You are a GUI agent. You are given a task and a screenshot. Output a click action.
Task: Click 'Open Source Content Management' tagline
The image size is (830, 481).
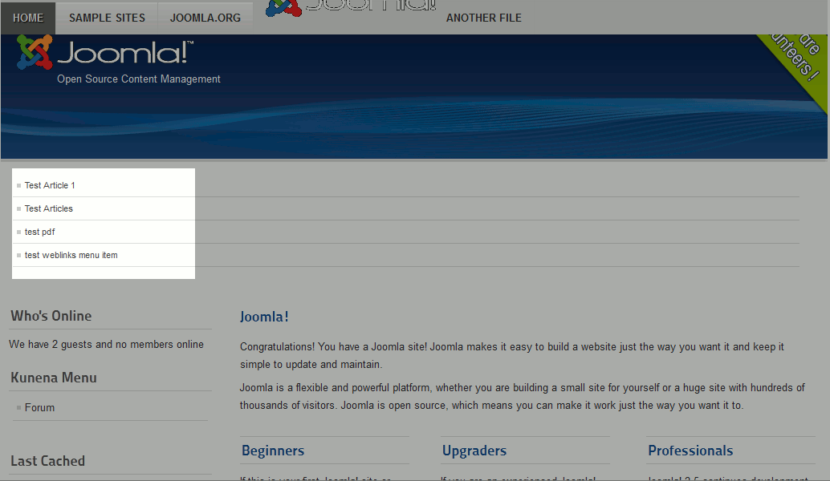point(139,79)
